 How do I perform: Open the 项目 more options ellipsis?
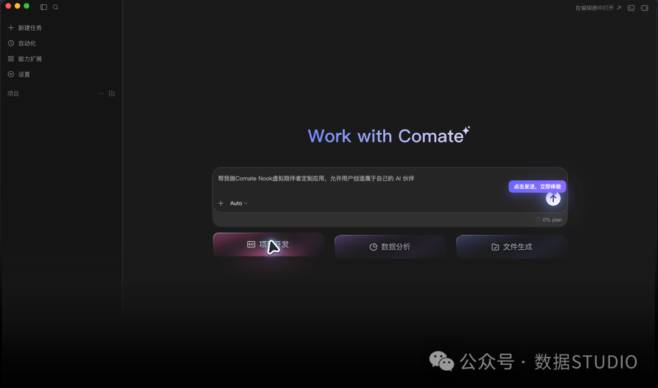101,94
